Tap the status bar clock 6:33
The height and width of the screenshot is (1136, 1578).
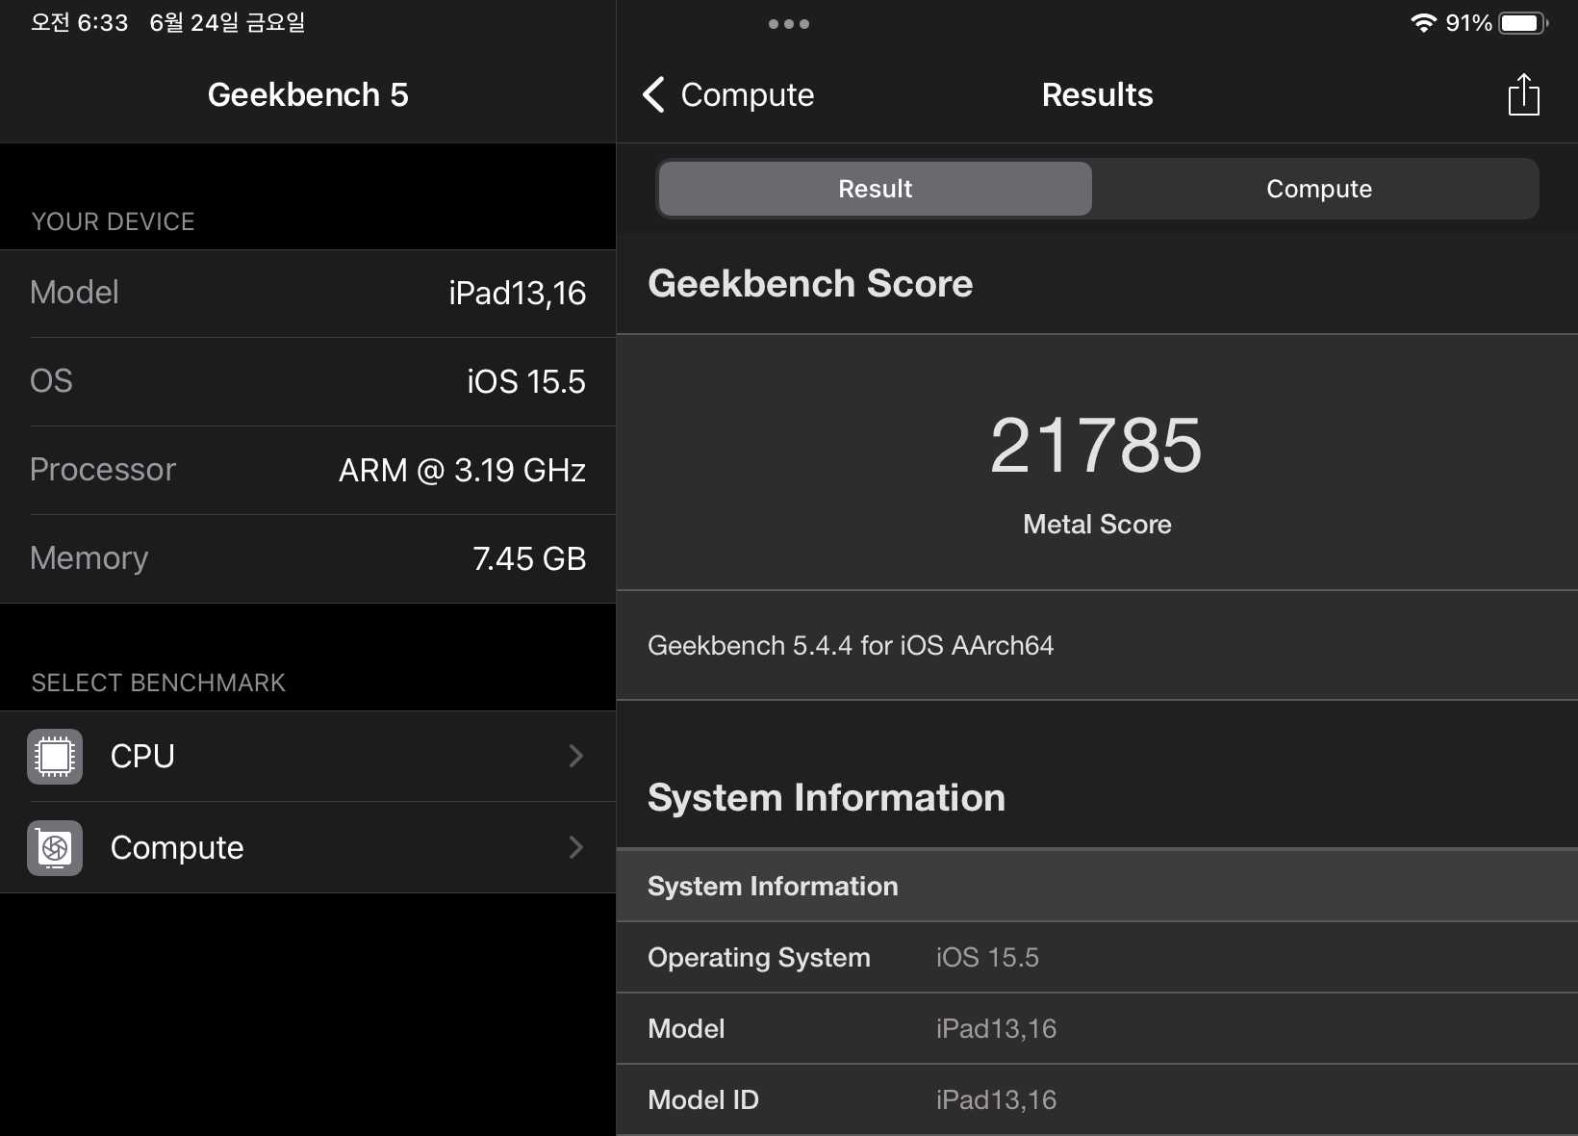click(79, 23)
